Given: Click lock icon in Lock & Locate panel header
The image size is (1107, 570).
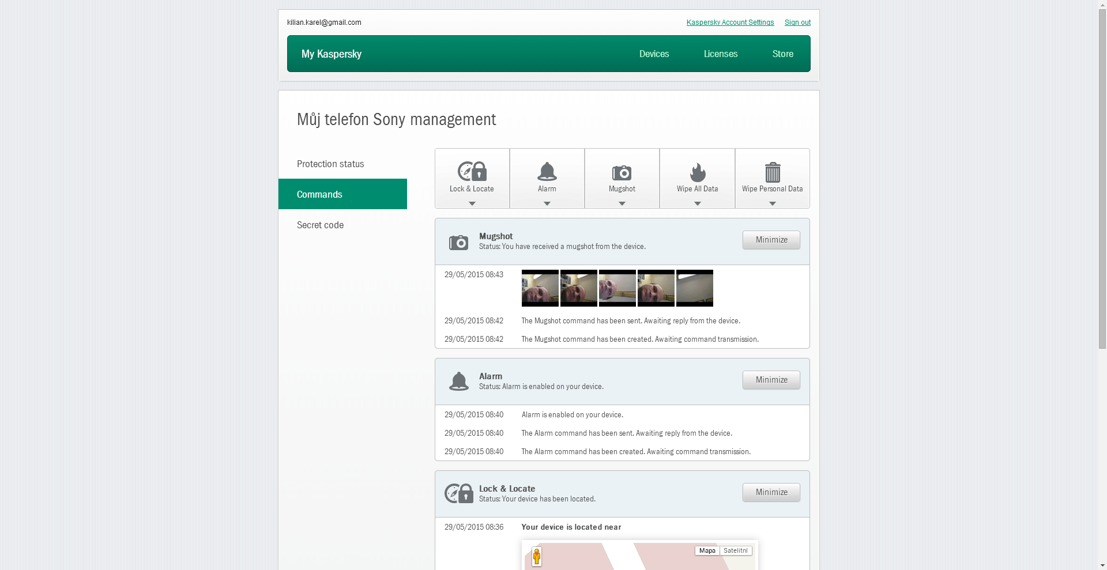Looking at the screenshot, I should 459,493.
